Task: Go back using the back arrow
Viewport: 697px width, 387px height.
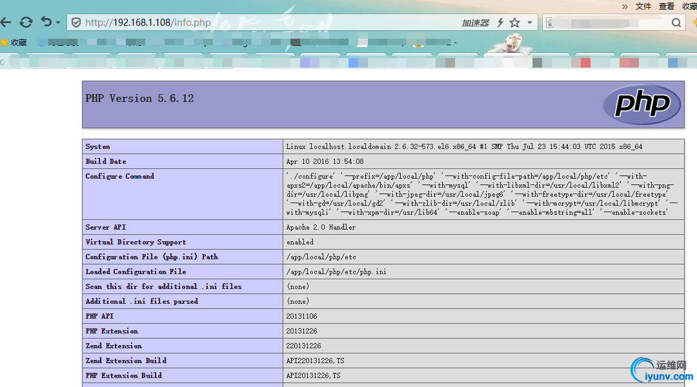Action: coord(6,22)
